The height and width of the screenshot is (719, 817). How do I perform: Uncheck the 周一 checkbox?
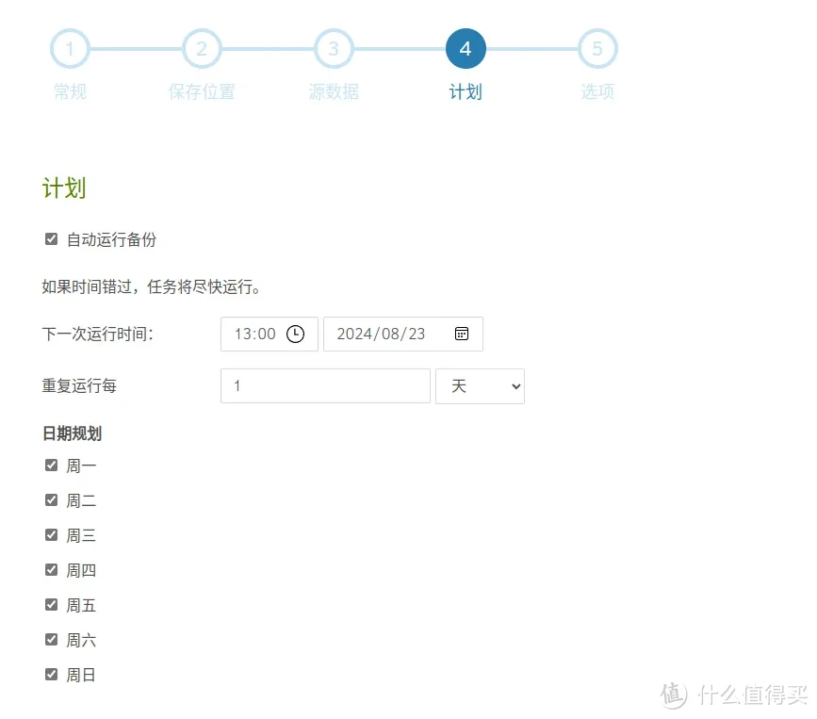point(51,465)
